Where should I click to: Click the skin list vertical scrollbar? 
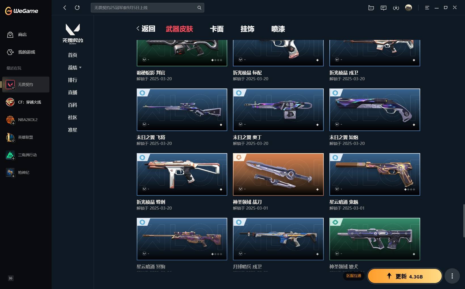pos(464,221)
